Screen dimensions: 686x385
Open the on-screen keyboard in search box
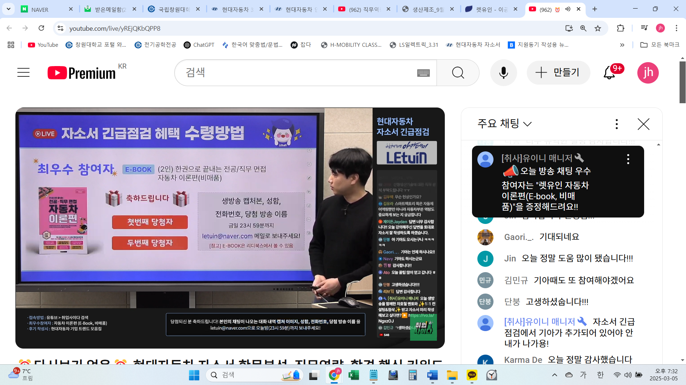[x=423, y=73]
